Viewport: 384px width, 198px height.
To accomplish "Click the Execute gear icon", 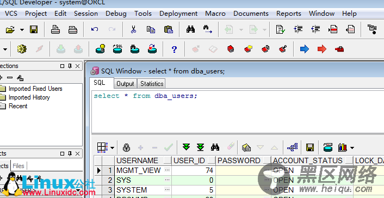I will (x=22, y=49).
